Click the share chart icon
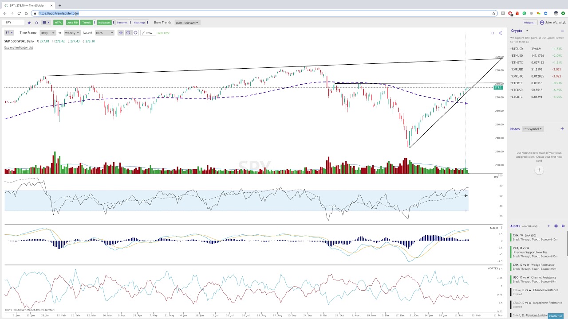Image resolution: width=568 pixels, height=319 pixels. [x=500, y=33]
